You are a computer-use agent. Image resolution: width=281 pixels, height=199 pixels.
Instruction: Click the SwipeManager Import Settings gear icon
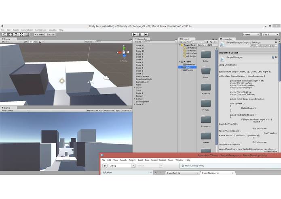(276, 42)
